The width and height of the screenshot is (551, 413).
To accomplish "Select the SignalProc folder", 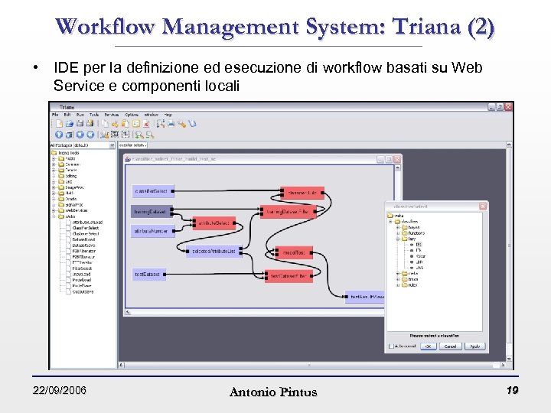I will (x=70, y=205).
